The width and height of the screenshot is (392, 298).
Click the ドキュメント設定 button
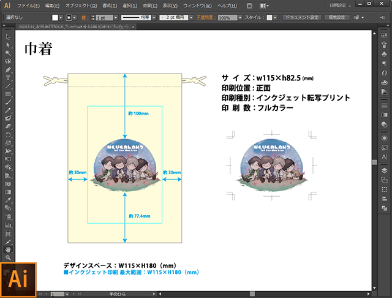(x=302, y=18)
